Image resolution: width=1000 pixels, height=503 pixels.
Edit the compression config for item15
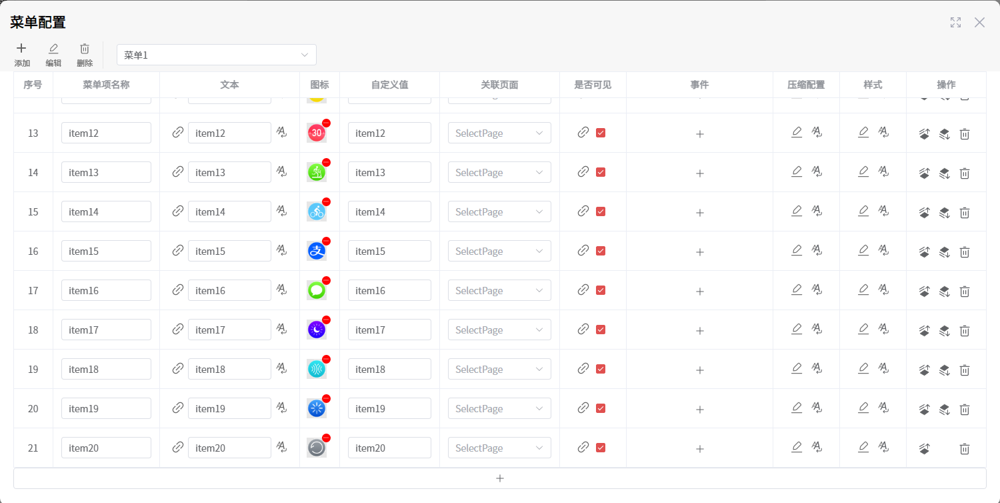click(x=796, y=250)
